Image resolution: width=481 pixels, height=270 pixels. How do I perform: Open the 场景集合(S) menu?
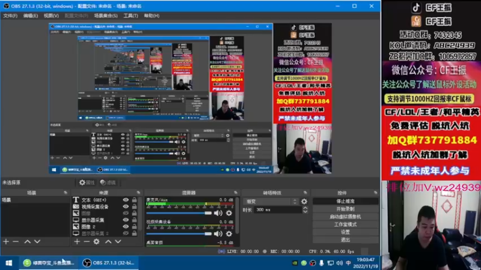106,16
